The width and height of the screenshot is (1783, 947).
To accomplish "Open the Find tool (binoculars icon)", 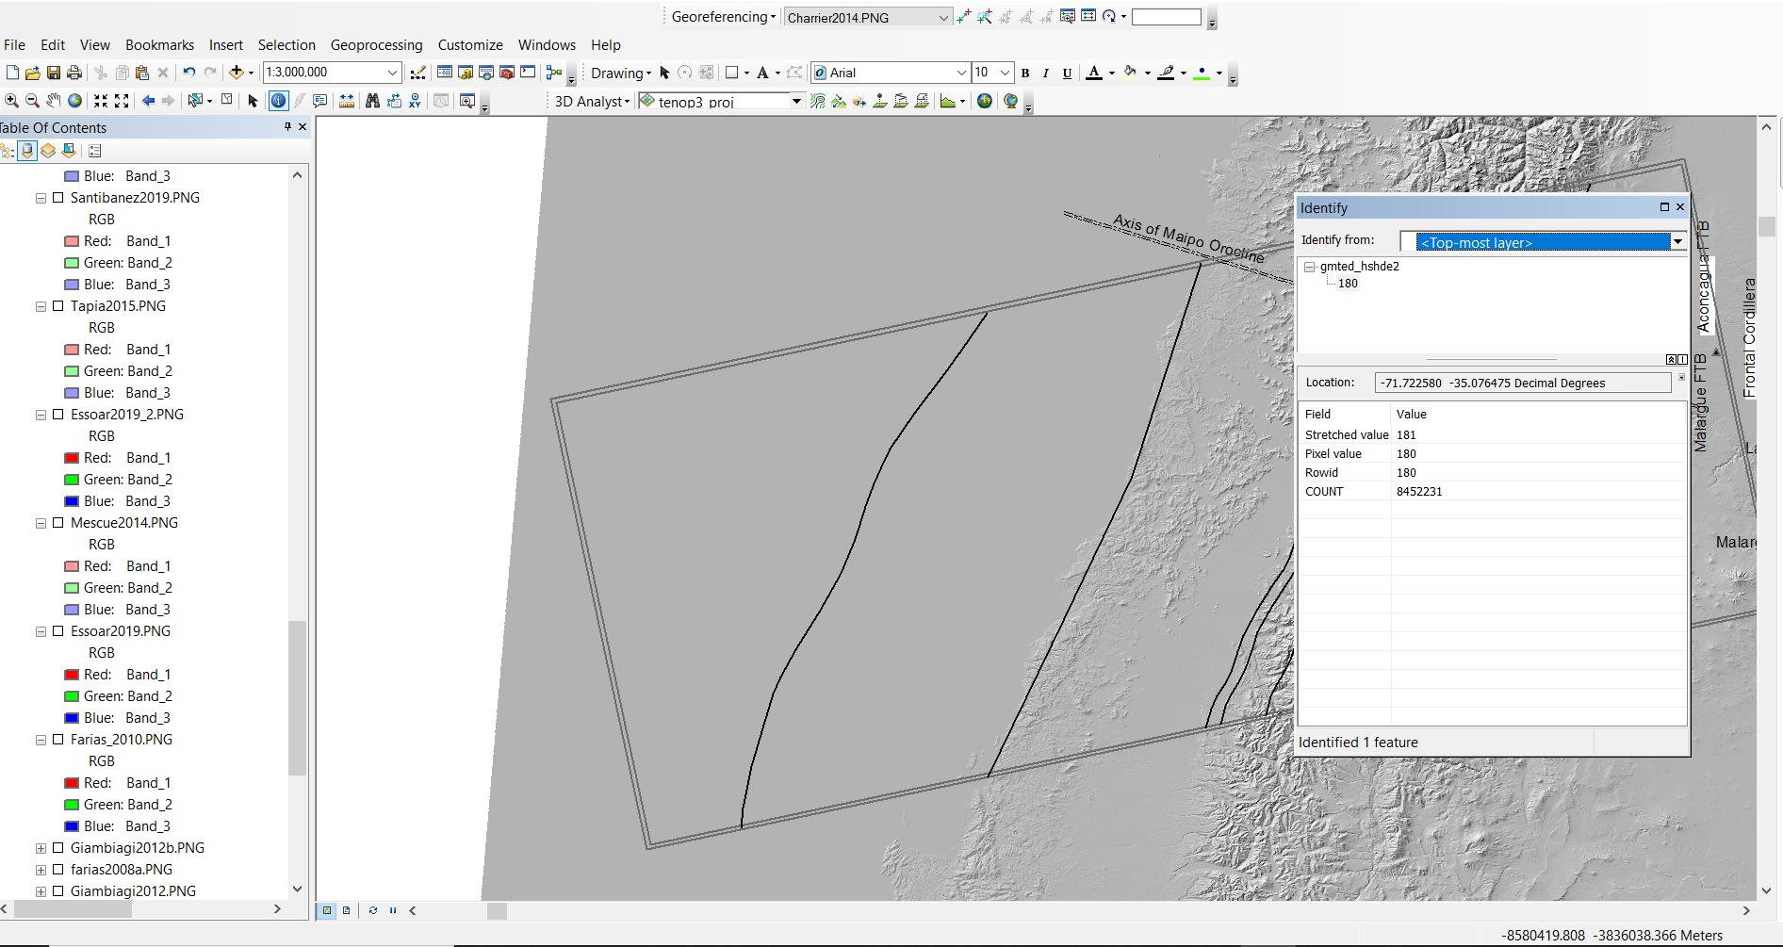I will point(374,101).
